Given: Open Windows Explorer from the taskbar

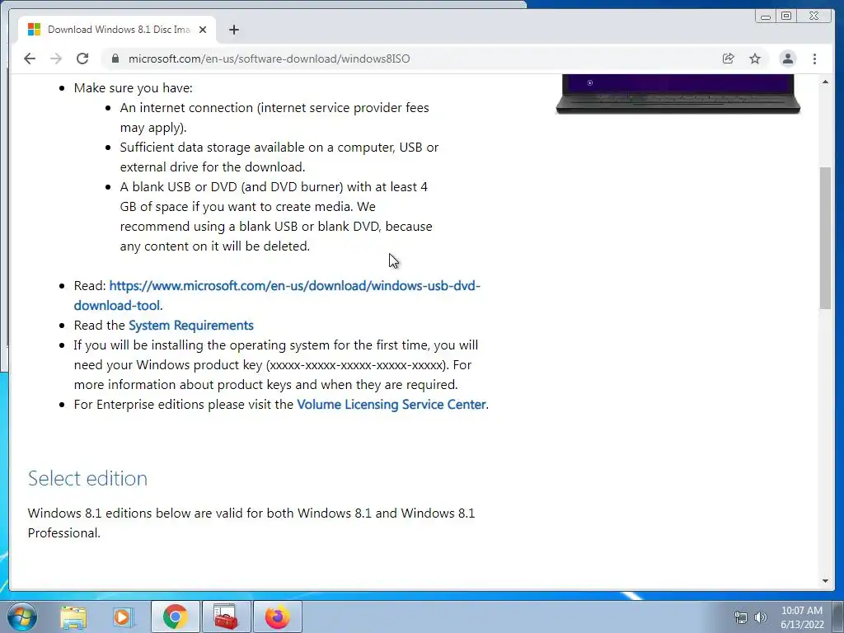Looking at the screenshot, I should click(73, 617).
